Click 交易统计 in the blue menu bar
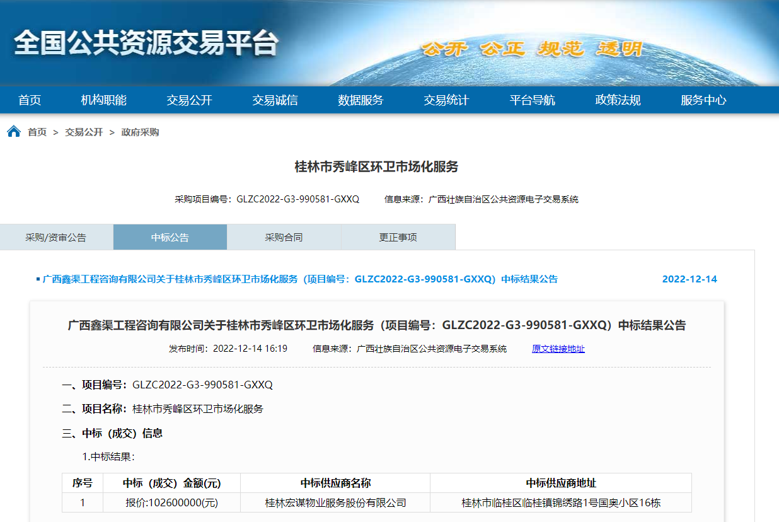The width and height of the screenshot is (779, 522). [446, 100]
